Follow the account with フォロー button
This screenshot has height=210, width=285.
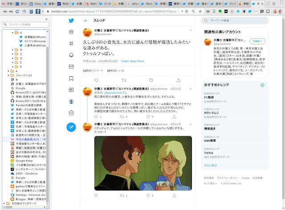click(x=257, y=41)
